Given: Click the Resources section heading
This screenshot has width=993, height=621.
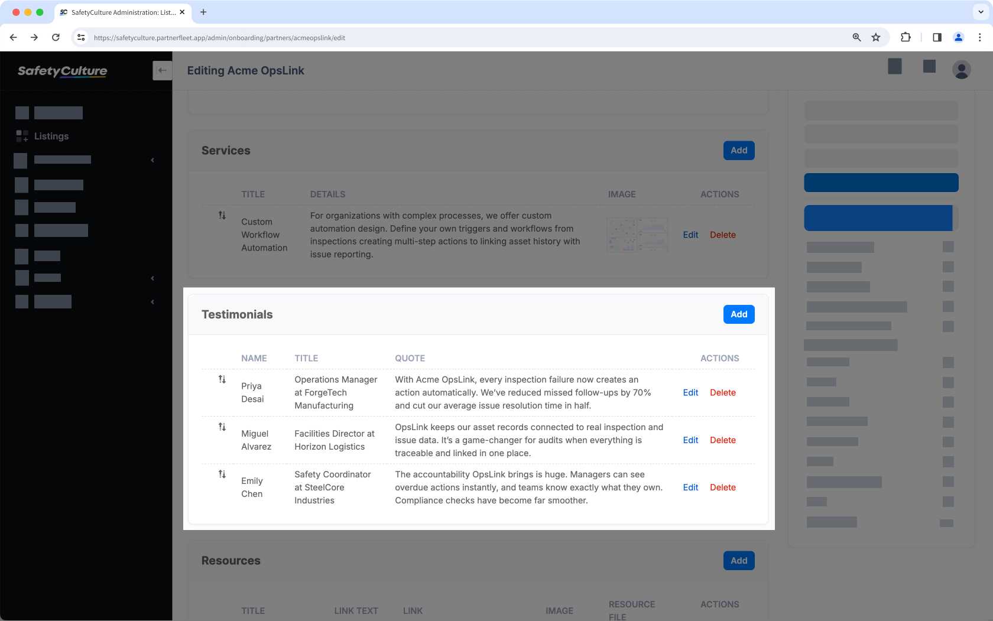Looking at the screenshot, I should [x=231, y=561].
